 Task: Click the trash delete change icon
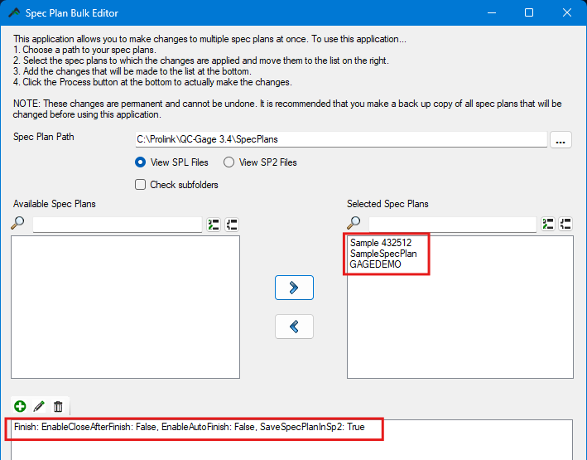pyautogui.click(x=58, y=406)
